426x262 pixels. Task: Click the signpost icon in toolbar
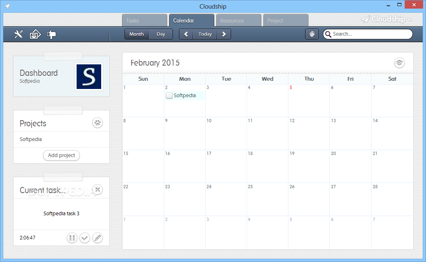coord(51,34)
